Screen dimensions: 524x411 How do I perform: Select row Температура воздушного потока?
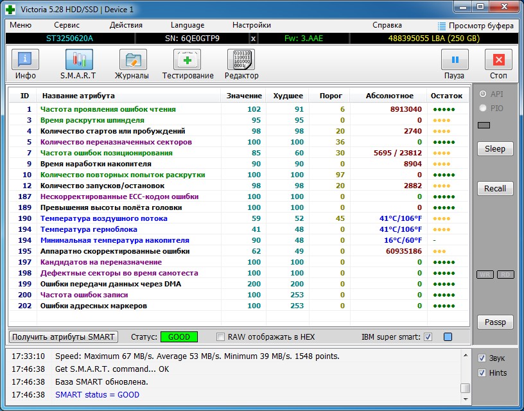click(x=239, y=218)
